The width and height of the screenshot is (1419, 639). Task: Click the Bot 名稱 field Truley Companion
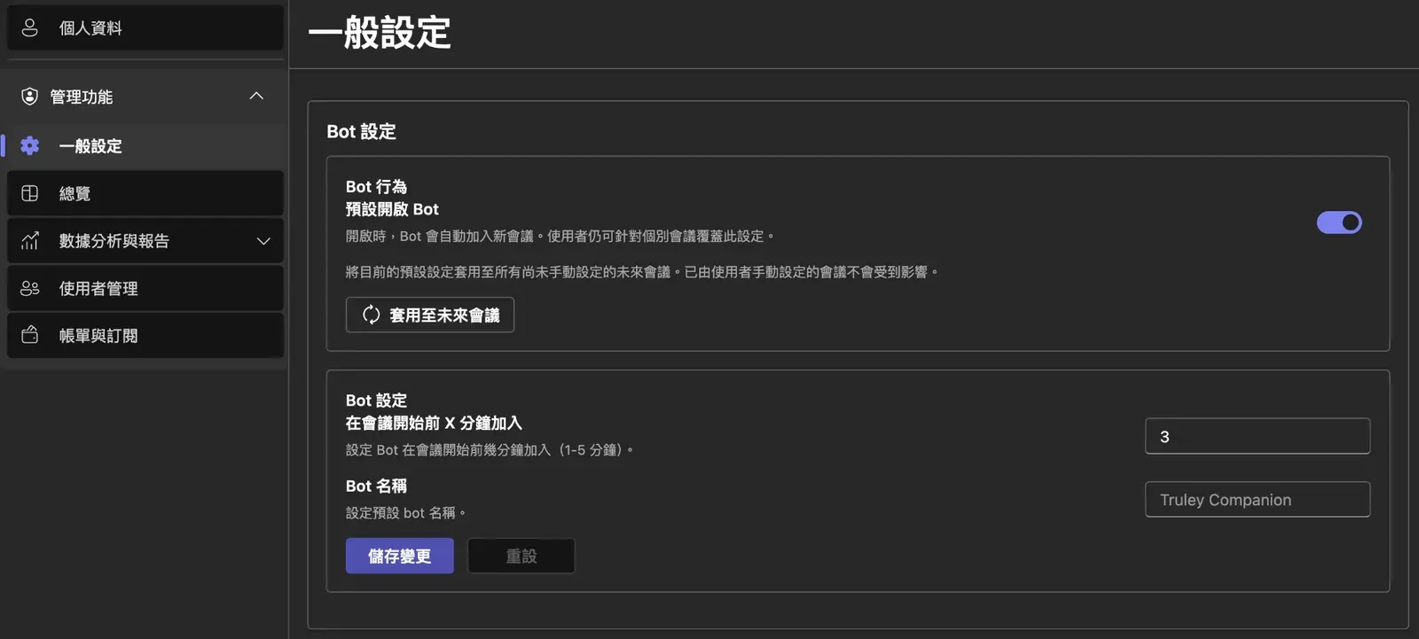[x=1258, y=499]
